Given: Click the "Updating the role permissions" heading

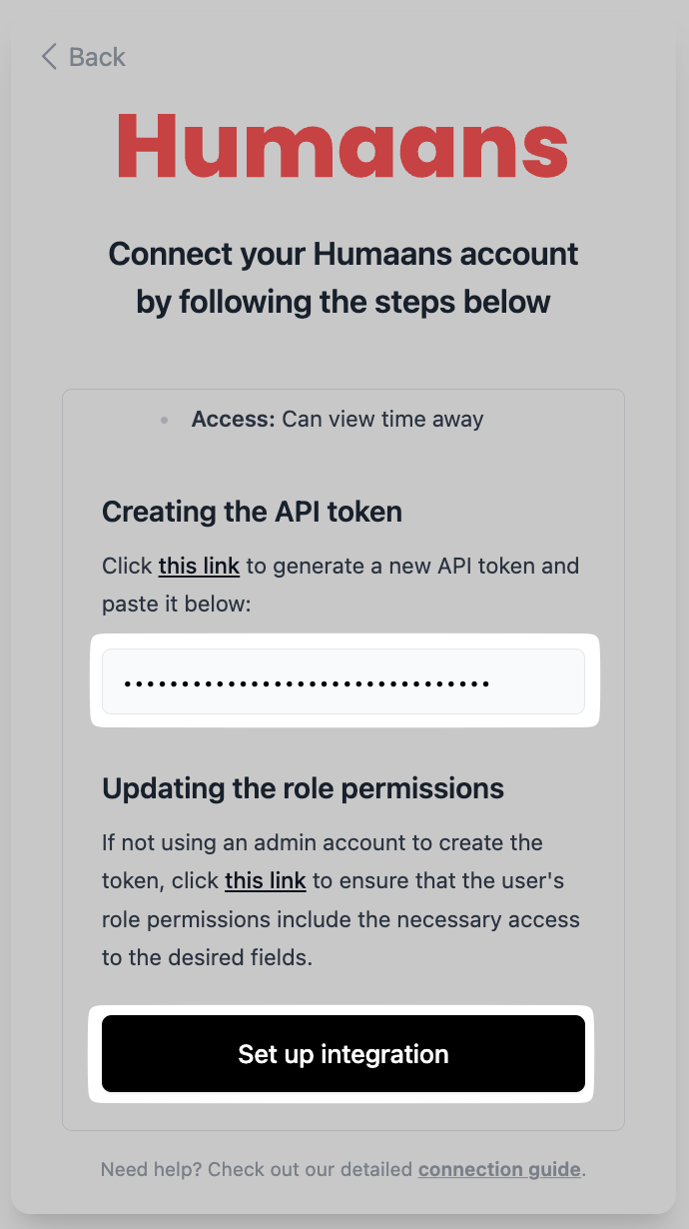Looking at the screenshot, I should (303, 788).
